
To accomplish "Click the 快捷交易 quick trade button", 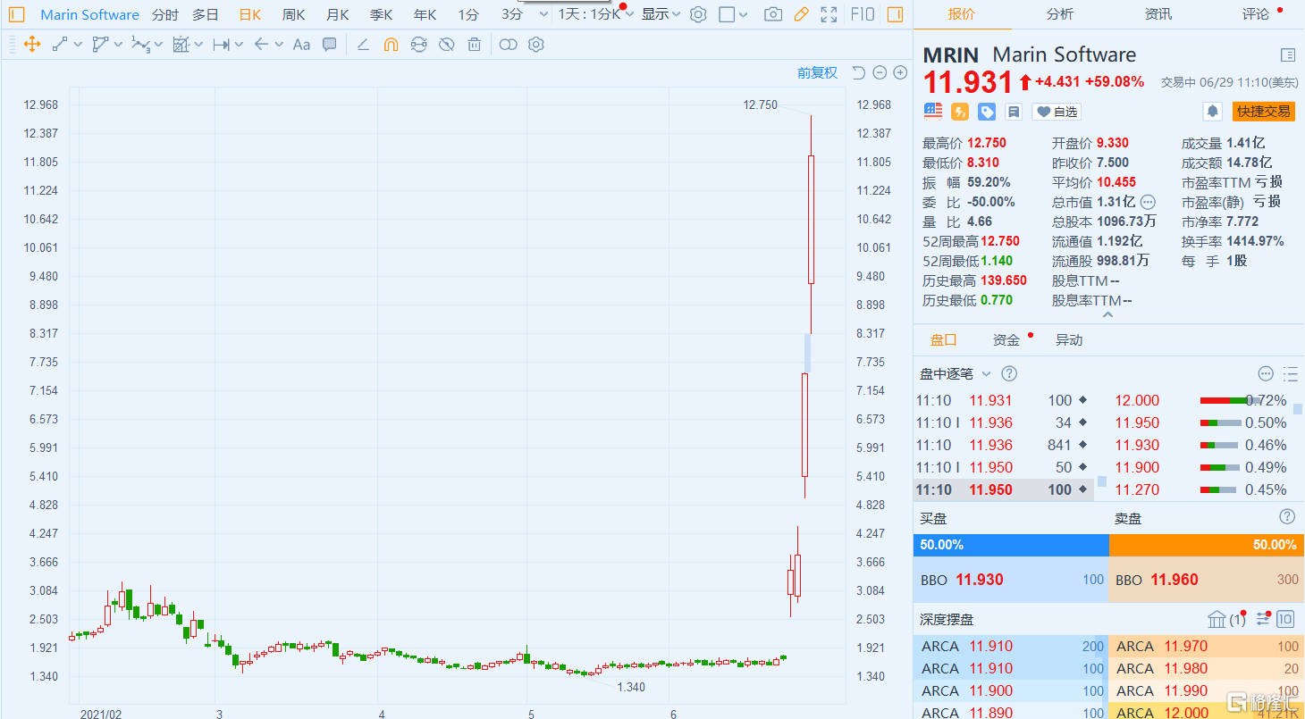I will click(1263, 112).
